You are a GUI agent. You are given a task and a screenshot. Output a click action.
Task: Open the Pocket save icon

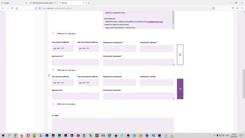pos(233,8)
